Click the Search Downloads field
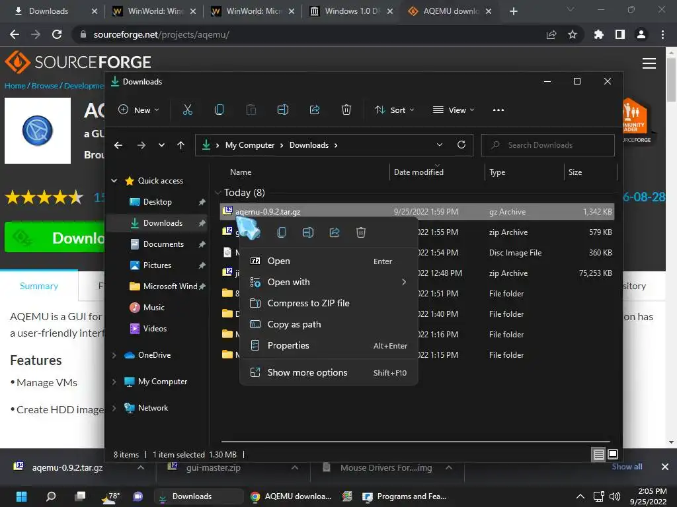This screenshot has height=507, width=677. pyautogui.click(x=548, y=145)
